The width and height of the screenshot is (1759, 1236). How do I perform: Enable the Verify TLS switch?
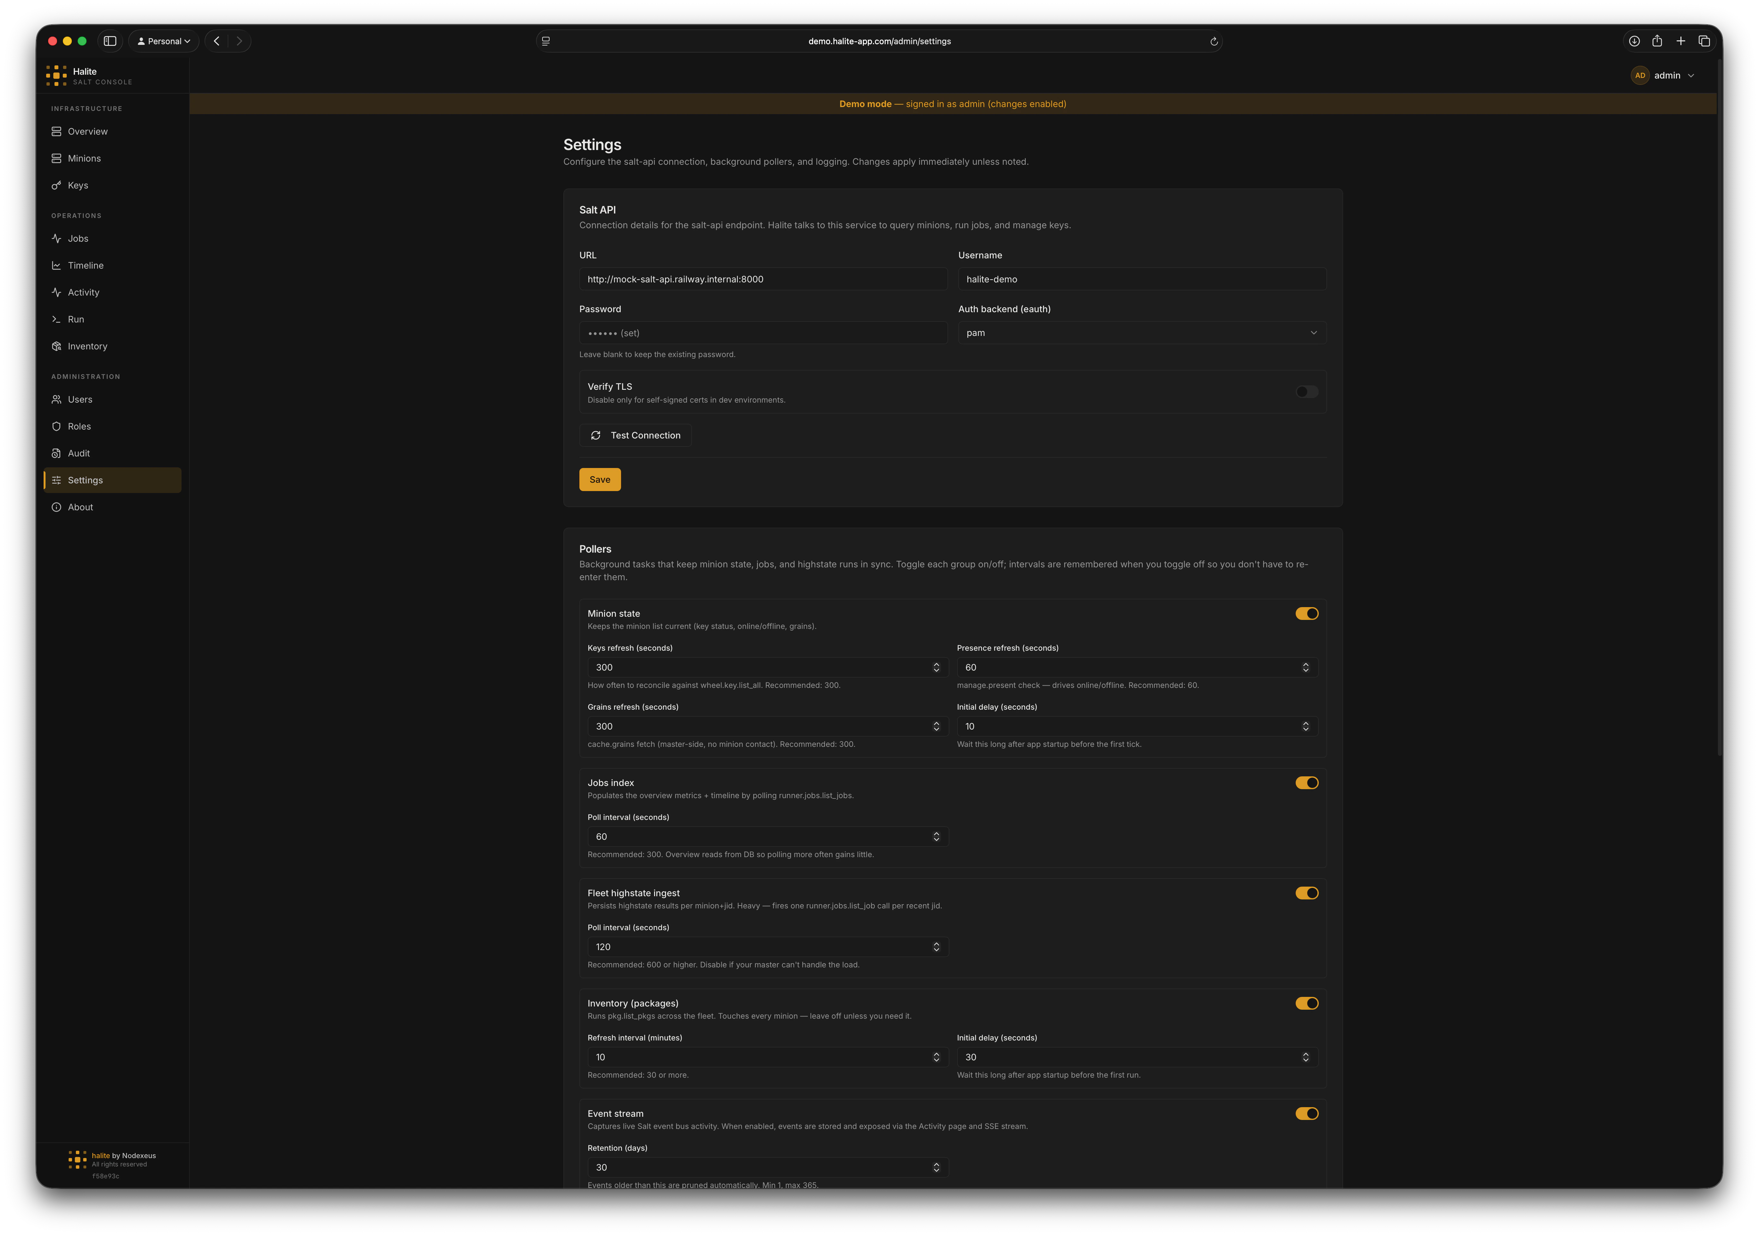coord(1307,392)
